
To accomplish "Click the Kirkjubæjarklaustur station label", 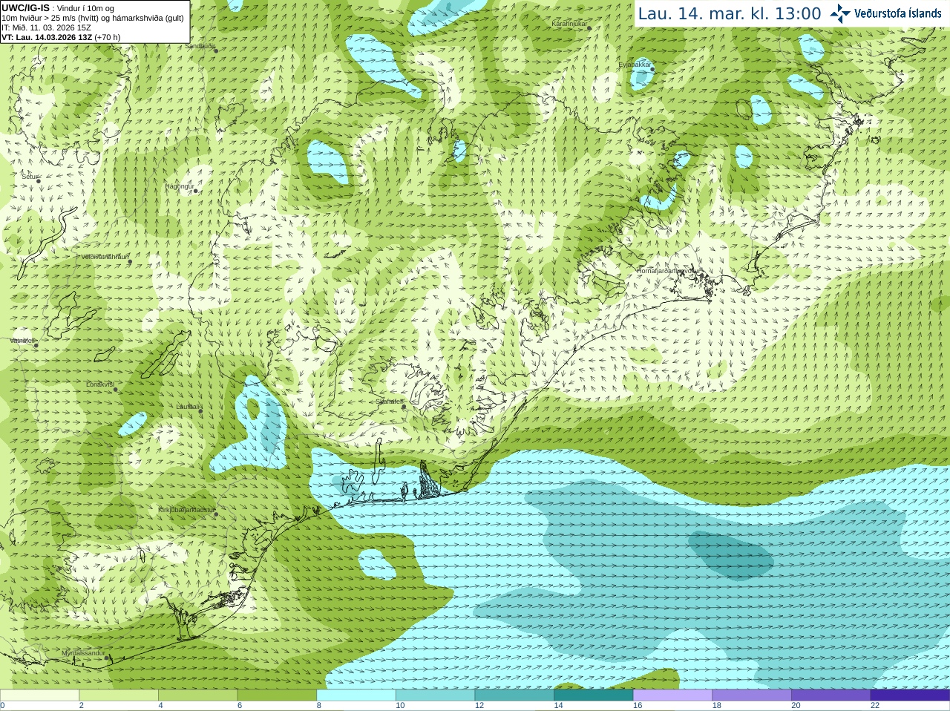I will [x=187, y=510].
